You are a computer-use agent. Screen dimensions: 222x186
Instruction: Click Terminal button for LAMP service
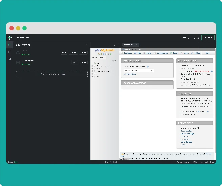pos(73,53)
